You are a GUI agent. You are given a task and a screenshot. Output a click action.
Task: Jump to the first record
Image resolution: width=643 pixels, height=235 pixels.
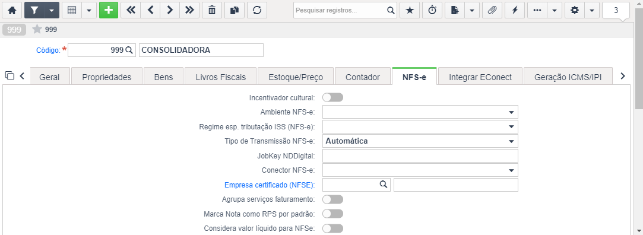tap(131, 10)
